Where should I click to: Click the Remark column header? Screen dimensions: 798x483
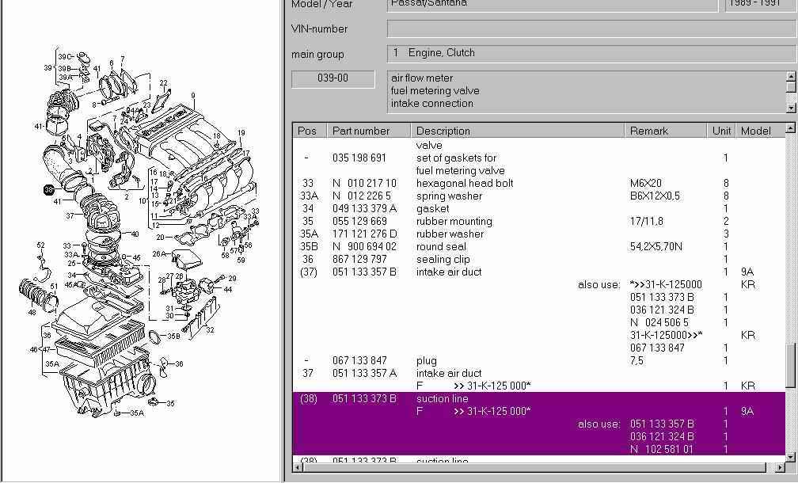click(649, 131)
